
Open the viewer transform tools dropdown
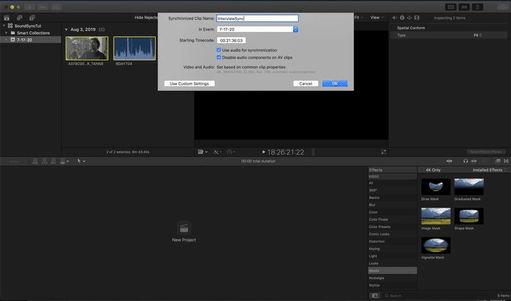[x=202, y=152]
